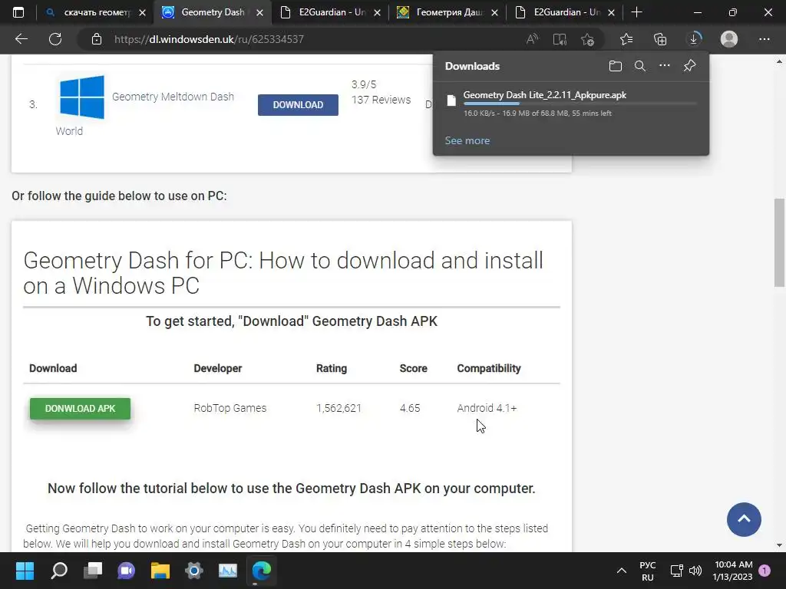
Task: Open Task View from taskbar
Action: pos(93,571)
